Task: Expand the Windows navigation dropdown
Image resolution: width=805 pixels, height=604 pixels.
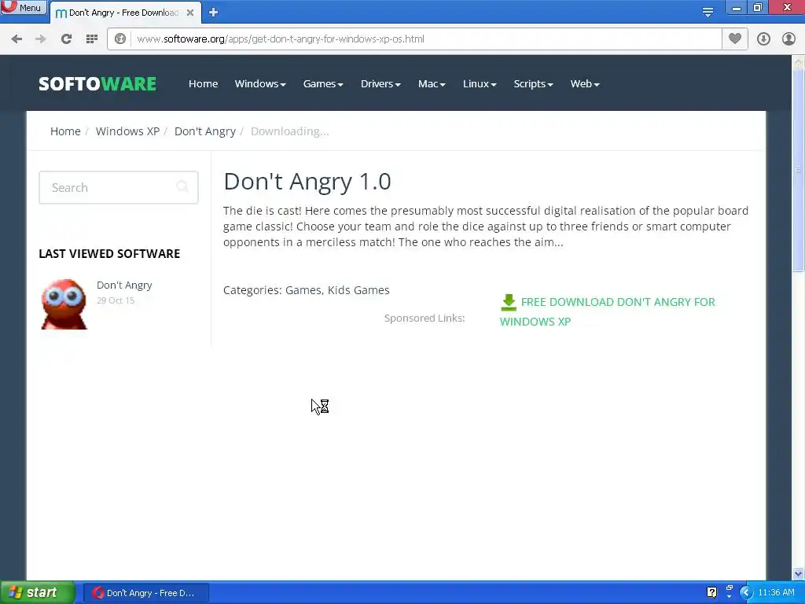Action: 260,83
